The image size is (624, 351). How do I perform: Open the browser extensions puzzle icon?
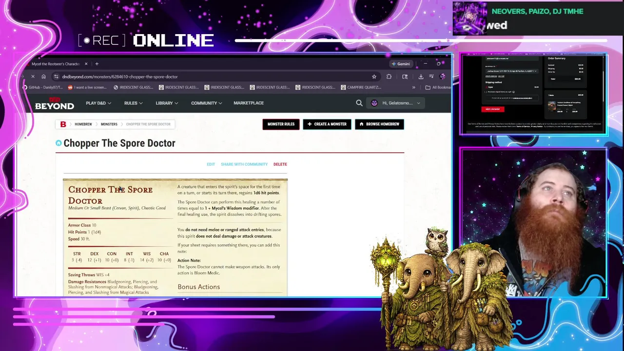389,77
